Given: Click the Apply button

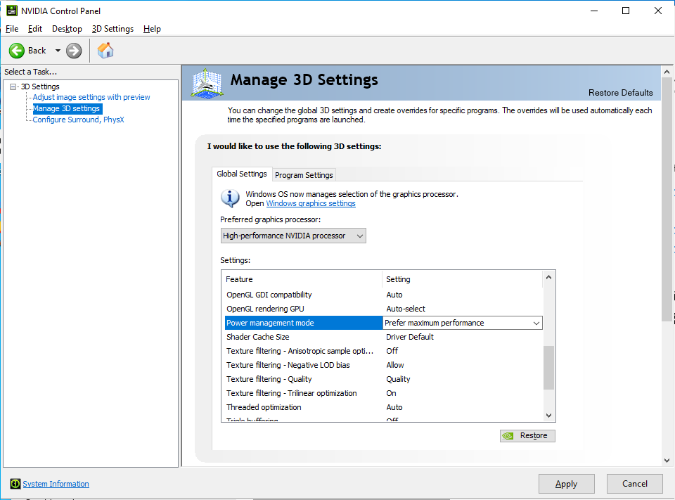Looking at the screenshot, I should pos(566,484).
